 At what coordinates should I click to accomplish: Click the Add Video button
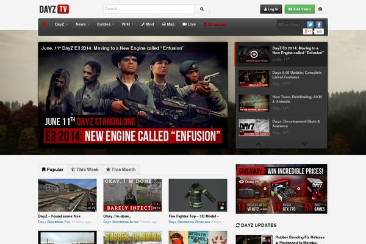point(300,9)
